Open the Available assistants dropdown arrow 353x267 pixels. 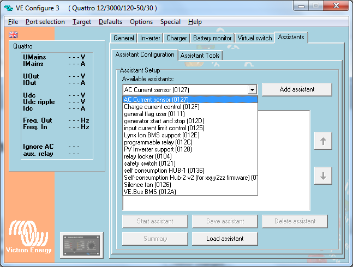coord(253,90)
